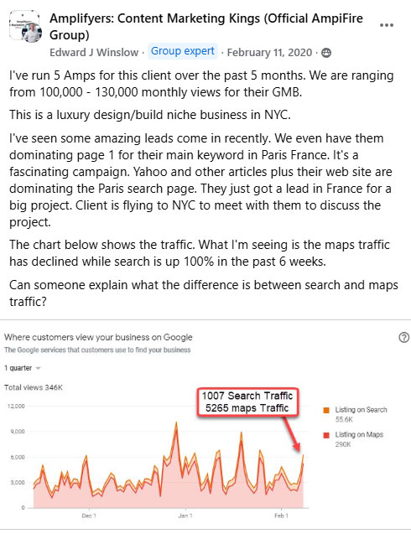Click the Listing on Search legend label
Screen dimensions: 411x534
(361, 410)
